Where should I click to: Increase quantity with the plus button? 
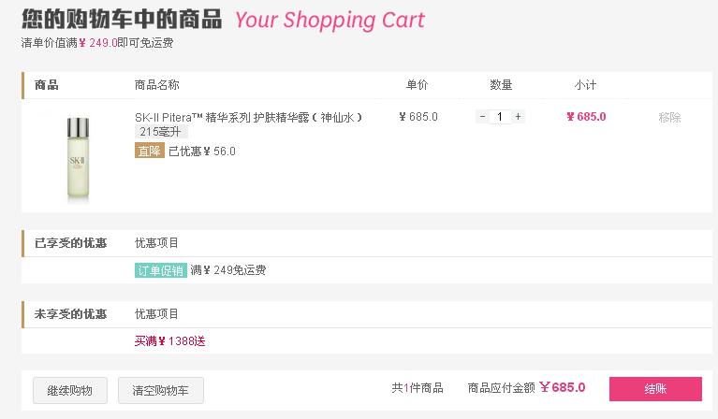(518, 117)
